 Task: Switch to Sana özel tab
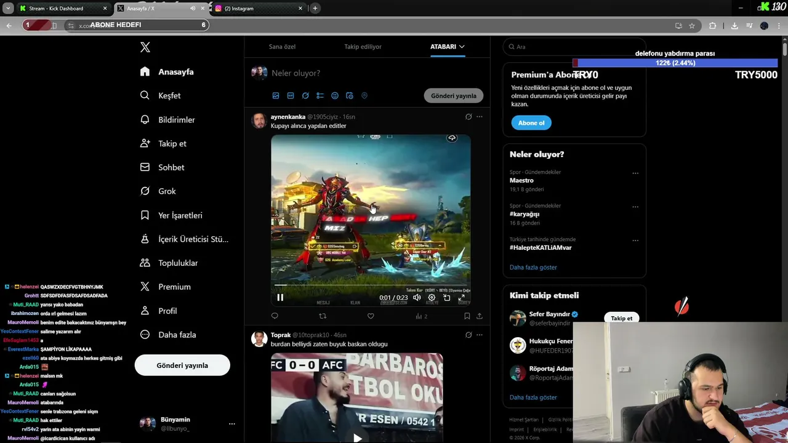point(282,47)
